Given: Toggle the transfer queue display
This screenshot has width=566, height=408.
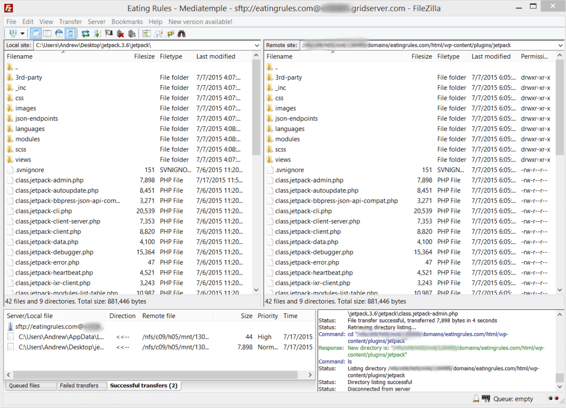Looking at the screenshot, I should 71,33.
